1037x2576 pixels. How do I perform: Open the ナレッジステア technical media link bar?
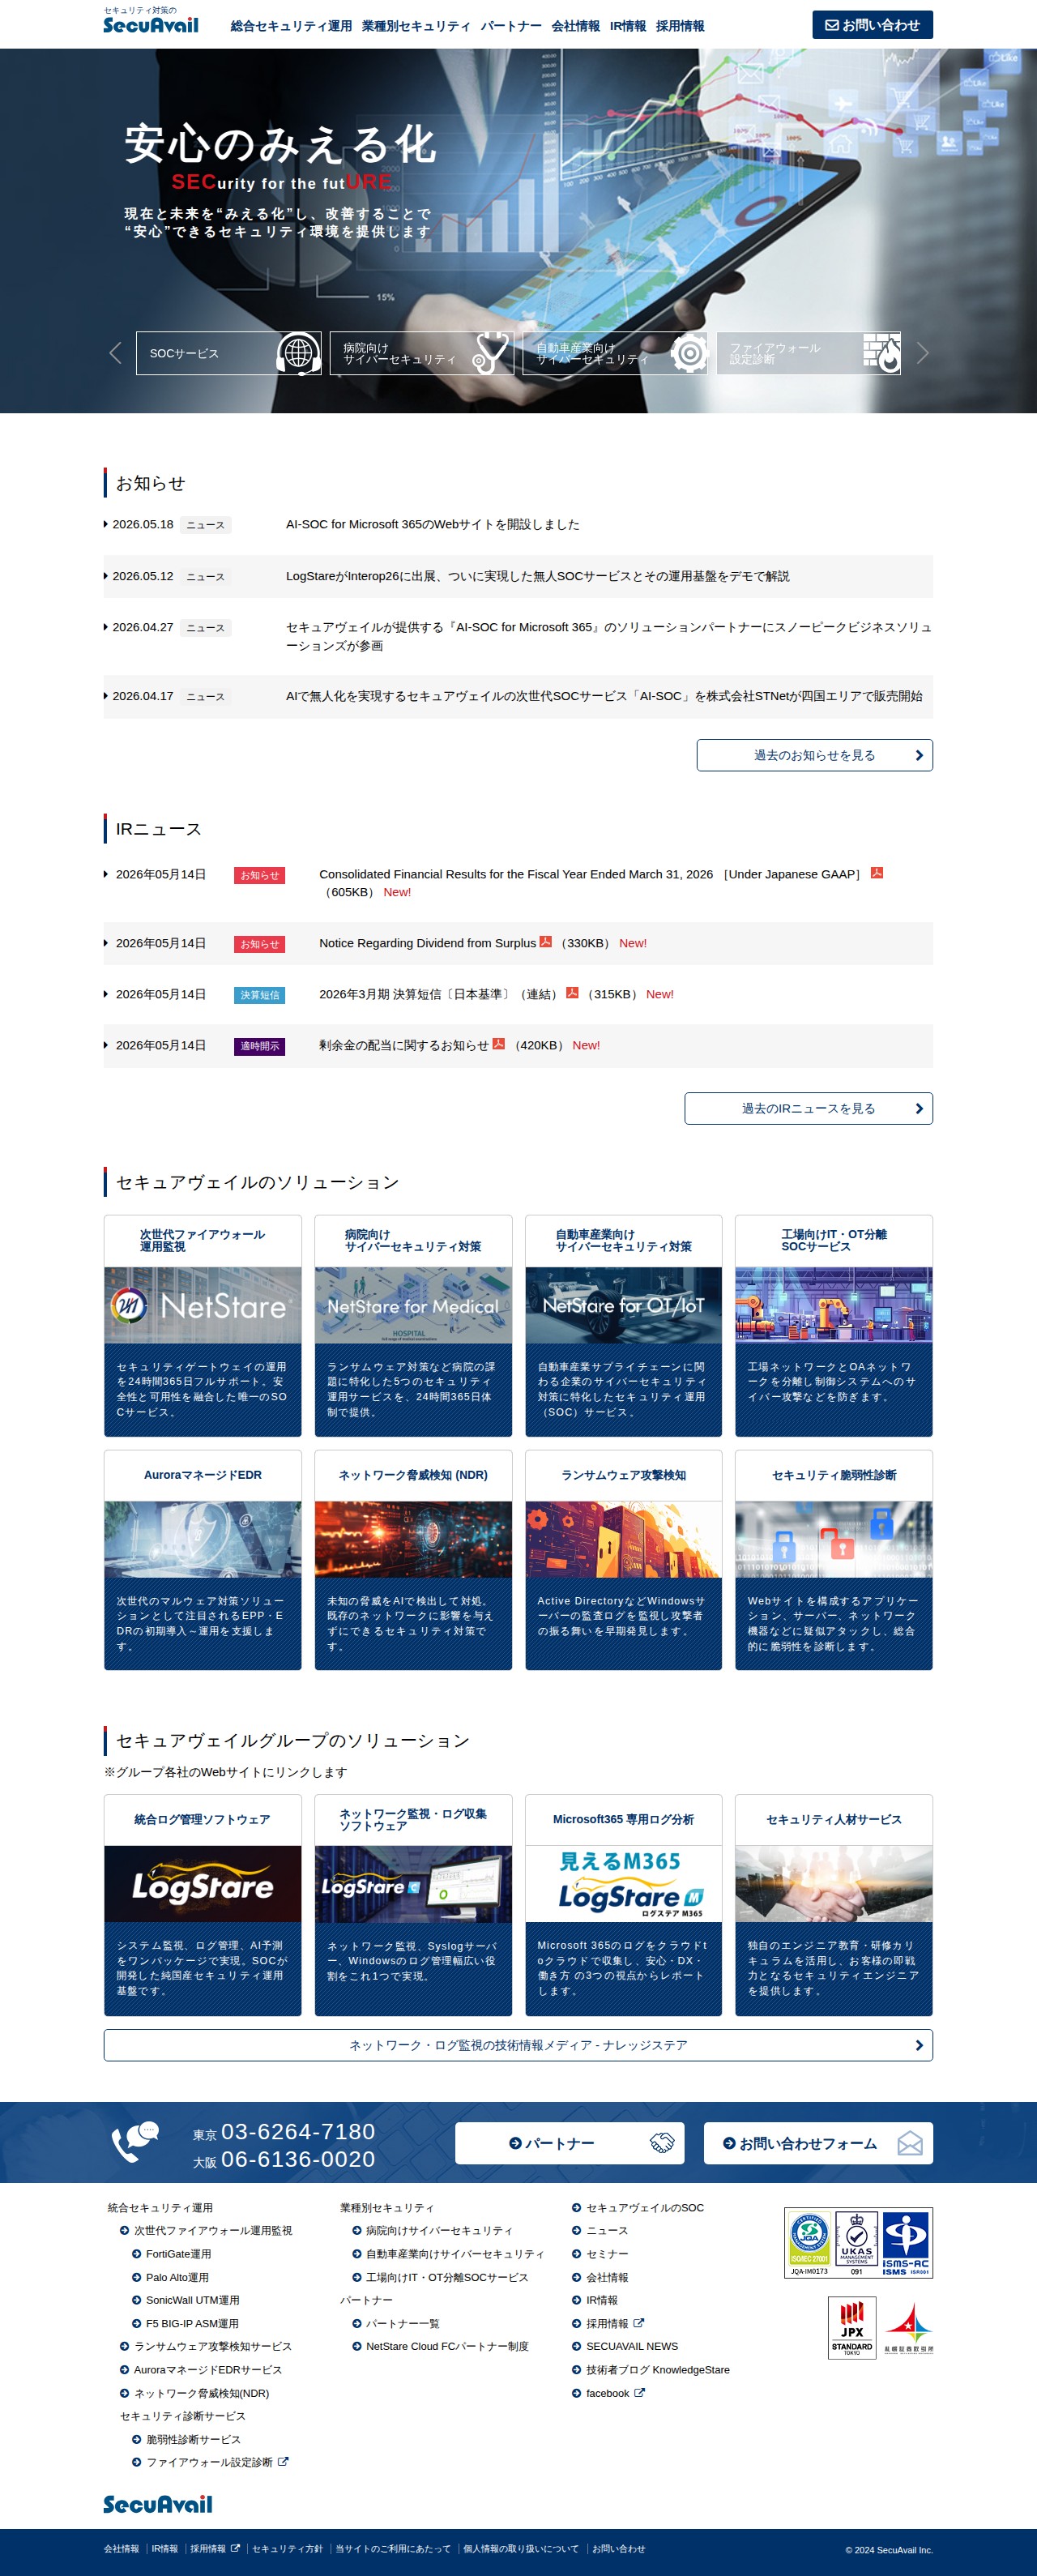coord(518,2045)
